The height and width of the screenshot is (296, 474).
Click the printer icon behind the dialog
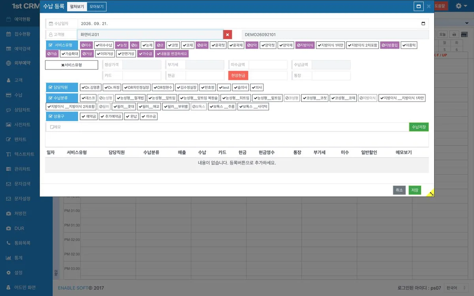pos(454,34)
